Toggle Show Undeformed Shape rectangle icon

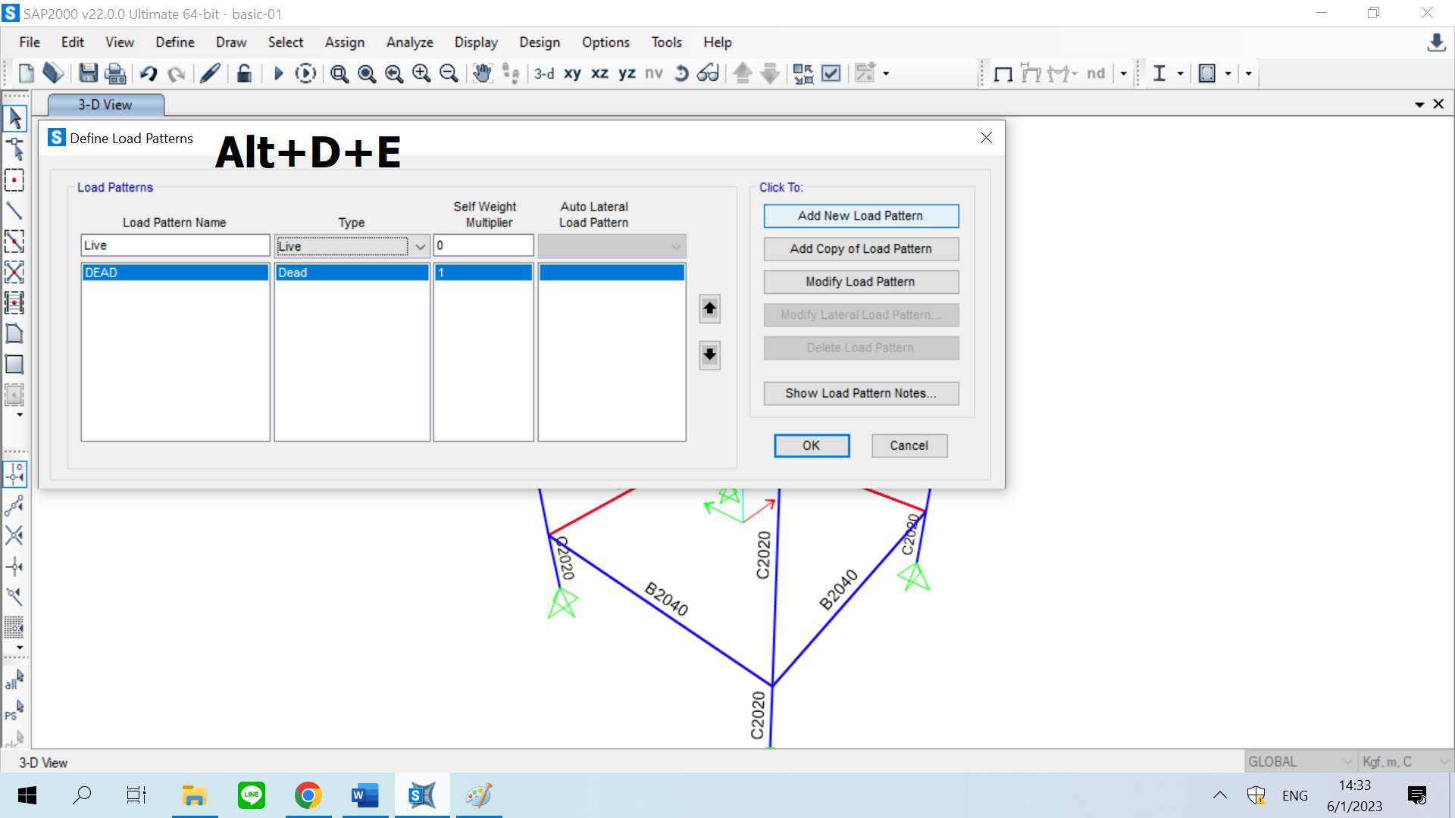coord(1003,73)
